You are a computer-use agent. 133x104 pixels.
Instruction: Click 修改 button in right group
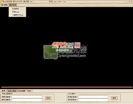[x=114, y=98]
